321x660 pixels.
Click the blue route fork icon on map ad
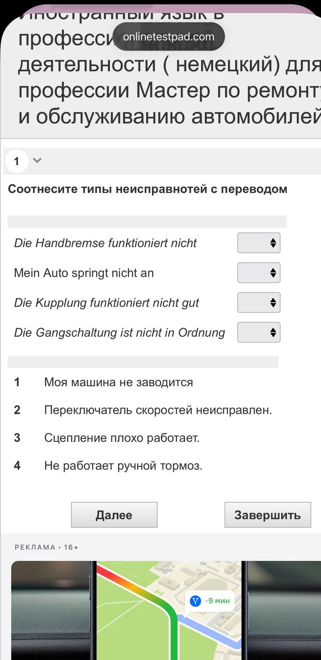[x=195, y=601]
